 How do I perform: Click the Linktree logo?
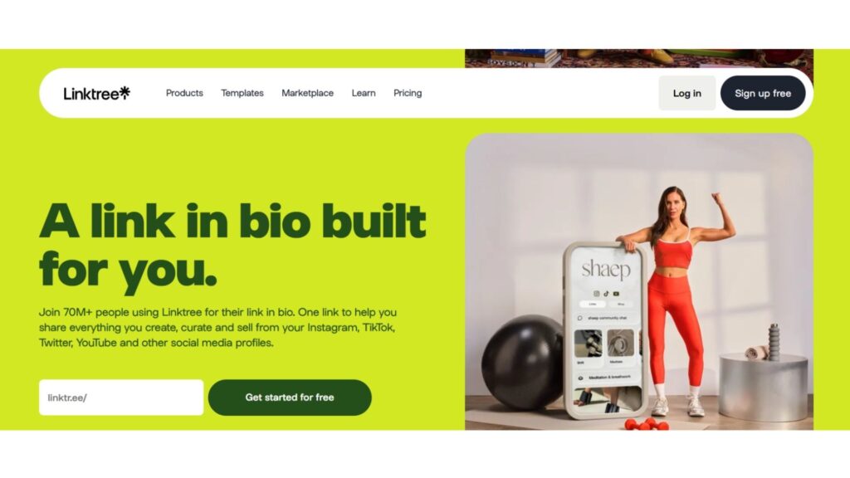pyautogui.click(x=96, y=93)
